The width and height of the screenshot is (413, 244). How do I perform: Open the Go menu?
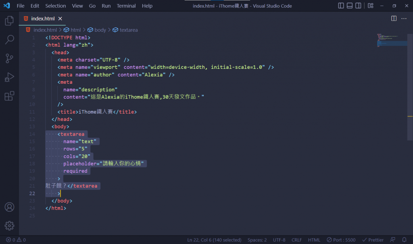coord(92,6)
